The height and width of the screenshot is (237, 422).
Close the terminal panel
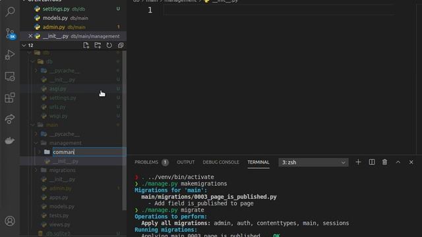[x=411, y=162]
